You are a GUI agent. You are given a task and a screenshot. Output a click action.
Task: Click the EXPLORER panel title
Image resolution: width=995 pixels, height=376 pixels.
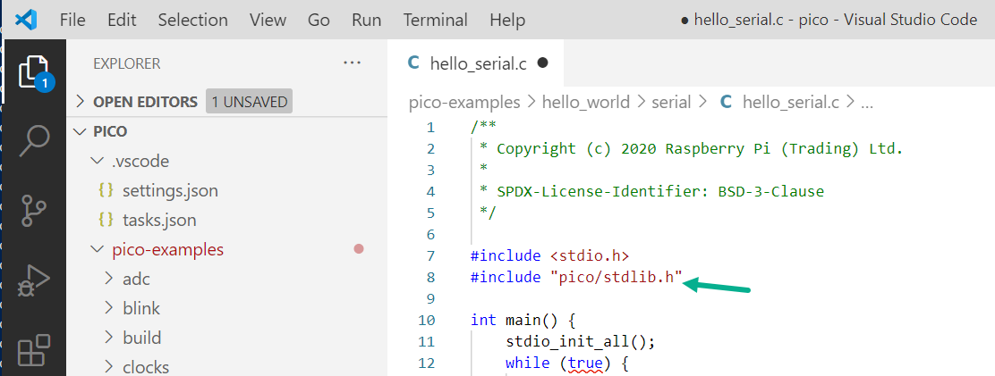[127, 64]
